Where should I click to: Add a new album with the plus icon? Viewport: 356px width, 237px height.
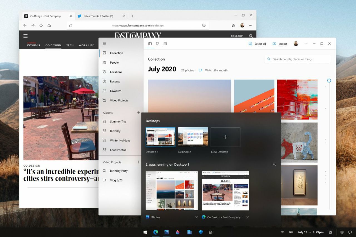click(x=139, y=113)
